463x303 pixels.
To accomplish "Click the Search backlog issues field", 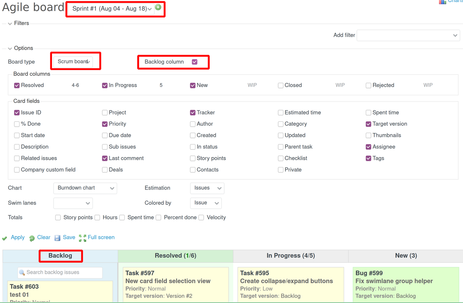I will click(x=63, y=273).
